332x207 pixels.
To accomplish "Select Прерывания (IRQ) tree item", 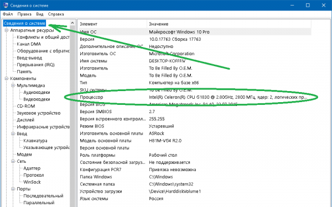I will (x=35, y=65).
